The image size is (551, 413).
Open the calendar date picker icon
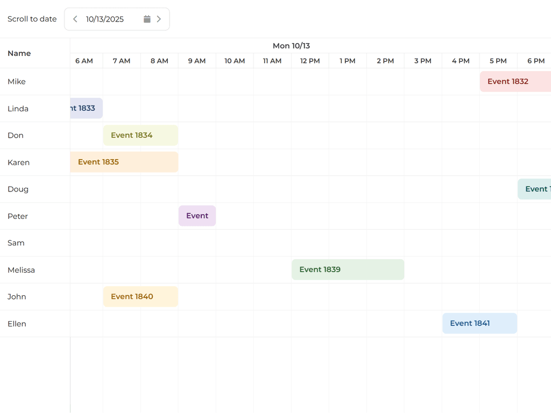point(147,18)
